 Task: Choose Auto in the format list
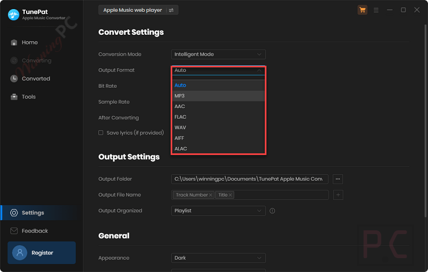click(218, 86)
